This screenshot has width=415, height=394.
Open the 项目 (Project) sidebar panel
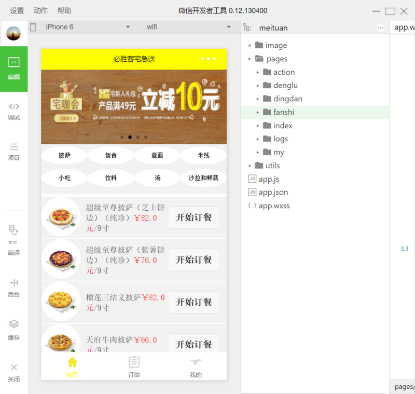14,152
